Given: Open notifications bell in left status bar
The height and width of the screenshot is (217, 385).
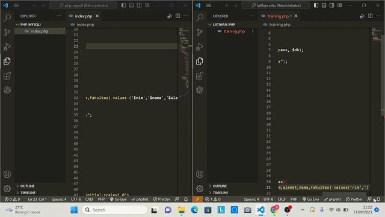Looking at the screenshot, I should (186, 199).
